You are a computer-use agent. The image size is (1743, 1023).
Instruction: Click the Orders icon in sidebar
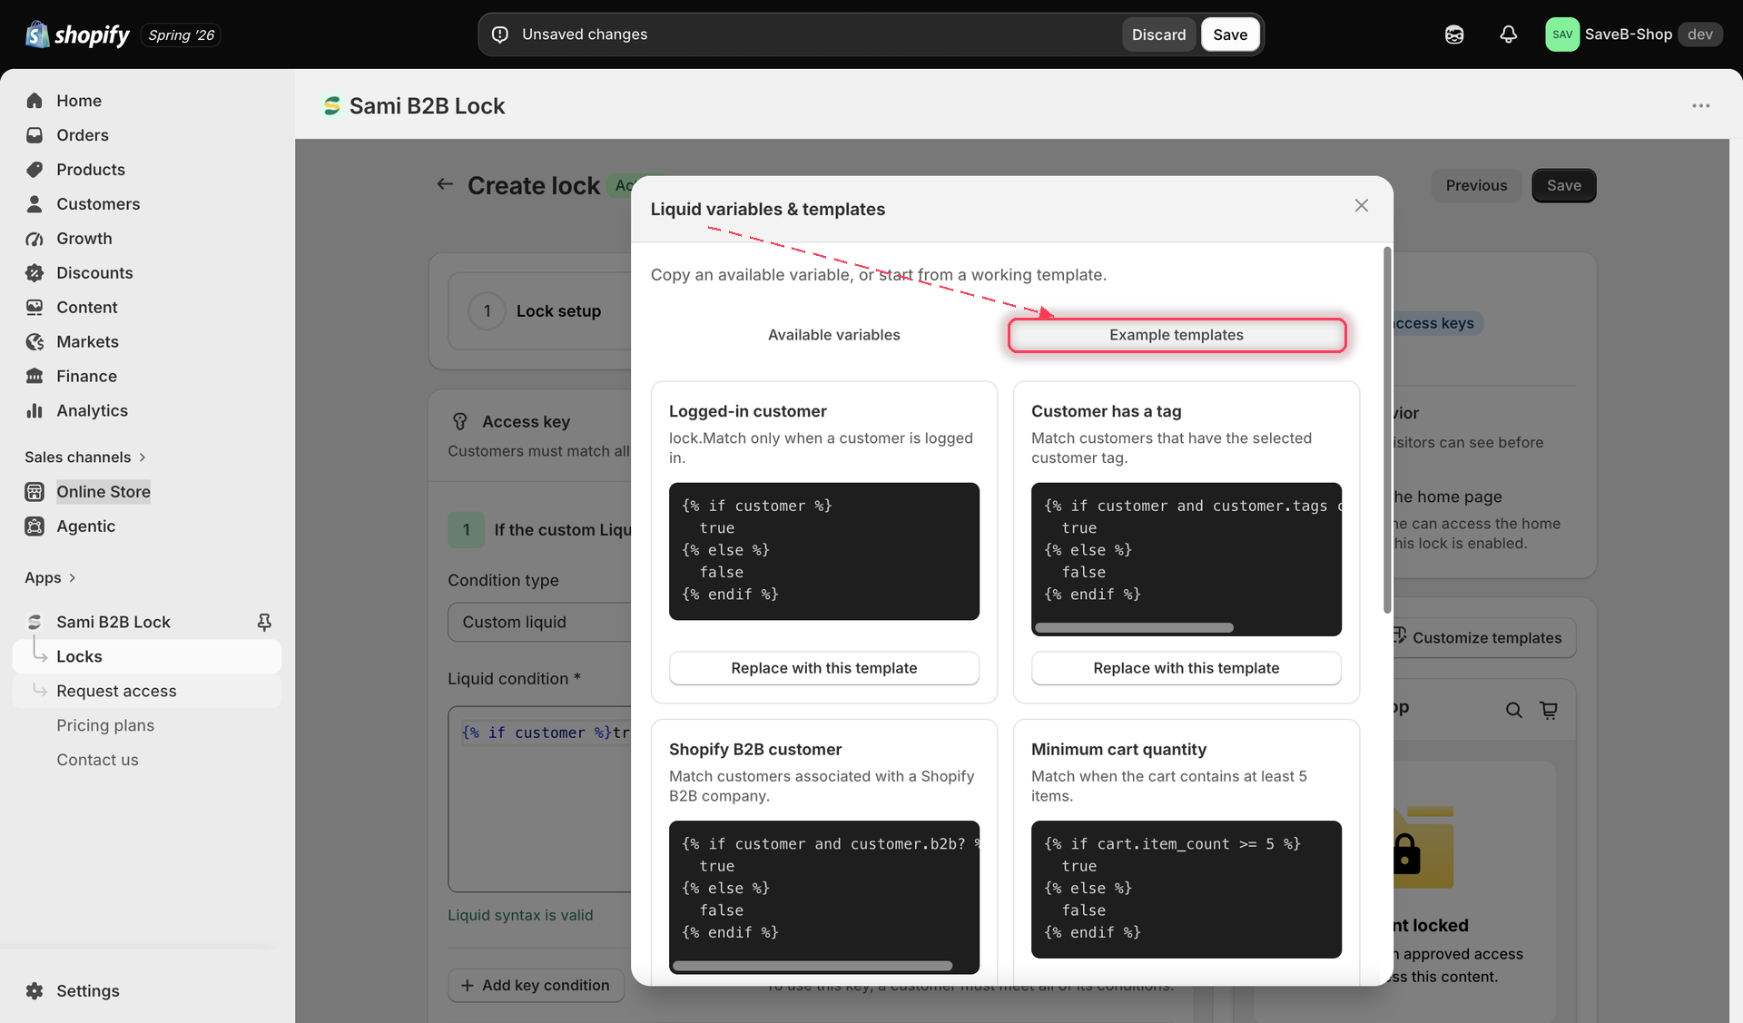[34, 135]
